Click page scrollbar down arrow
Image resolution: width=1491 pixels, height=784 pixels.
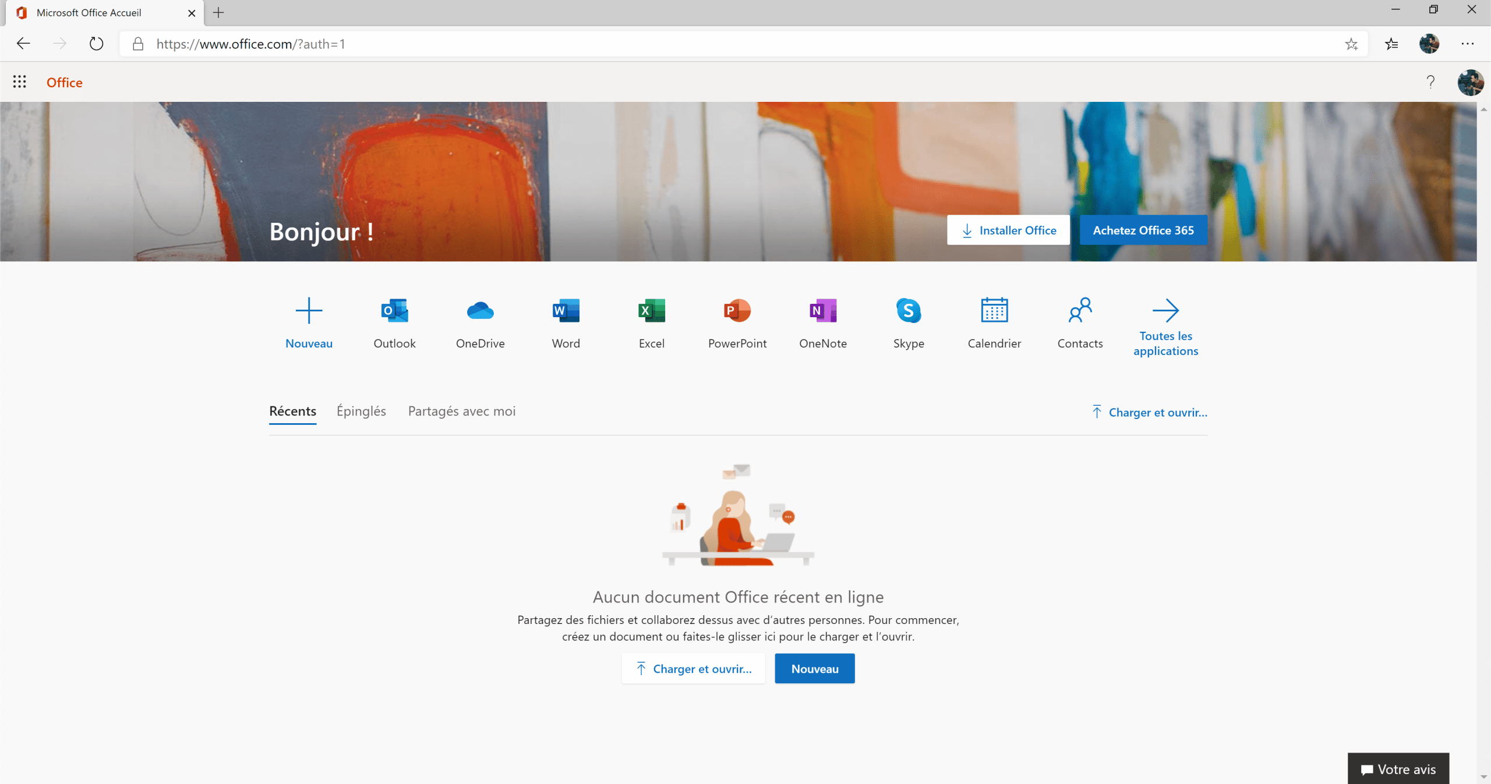click(1483, 777)
